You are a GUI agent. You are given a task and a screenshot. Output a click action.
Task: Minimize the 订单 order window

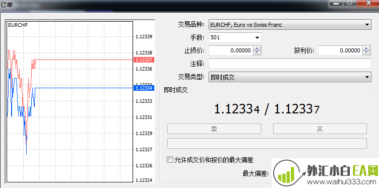point(336,3)
